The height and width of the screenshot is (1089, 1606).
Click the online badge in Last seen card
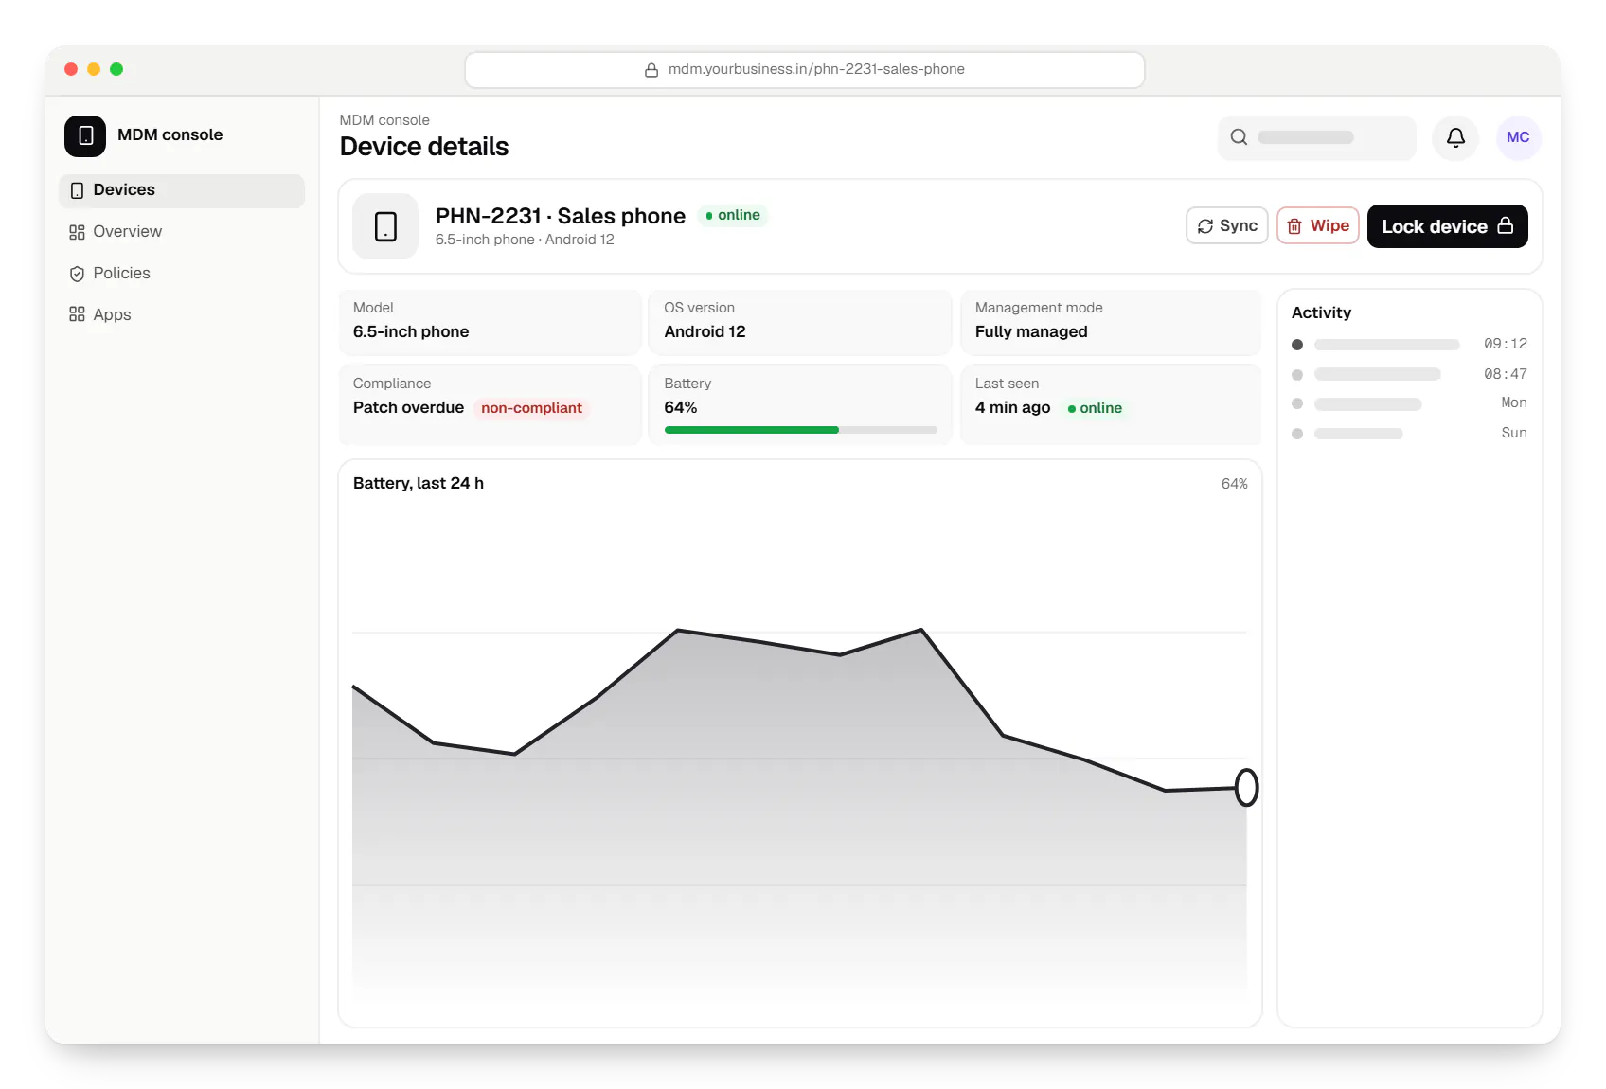pyautogui.click(x=1095, y=408)
